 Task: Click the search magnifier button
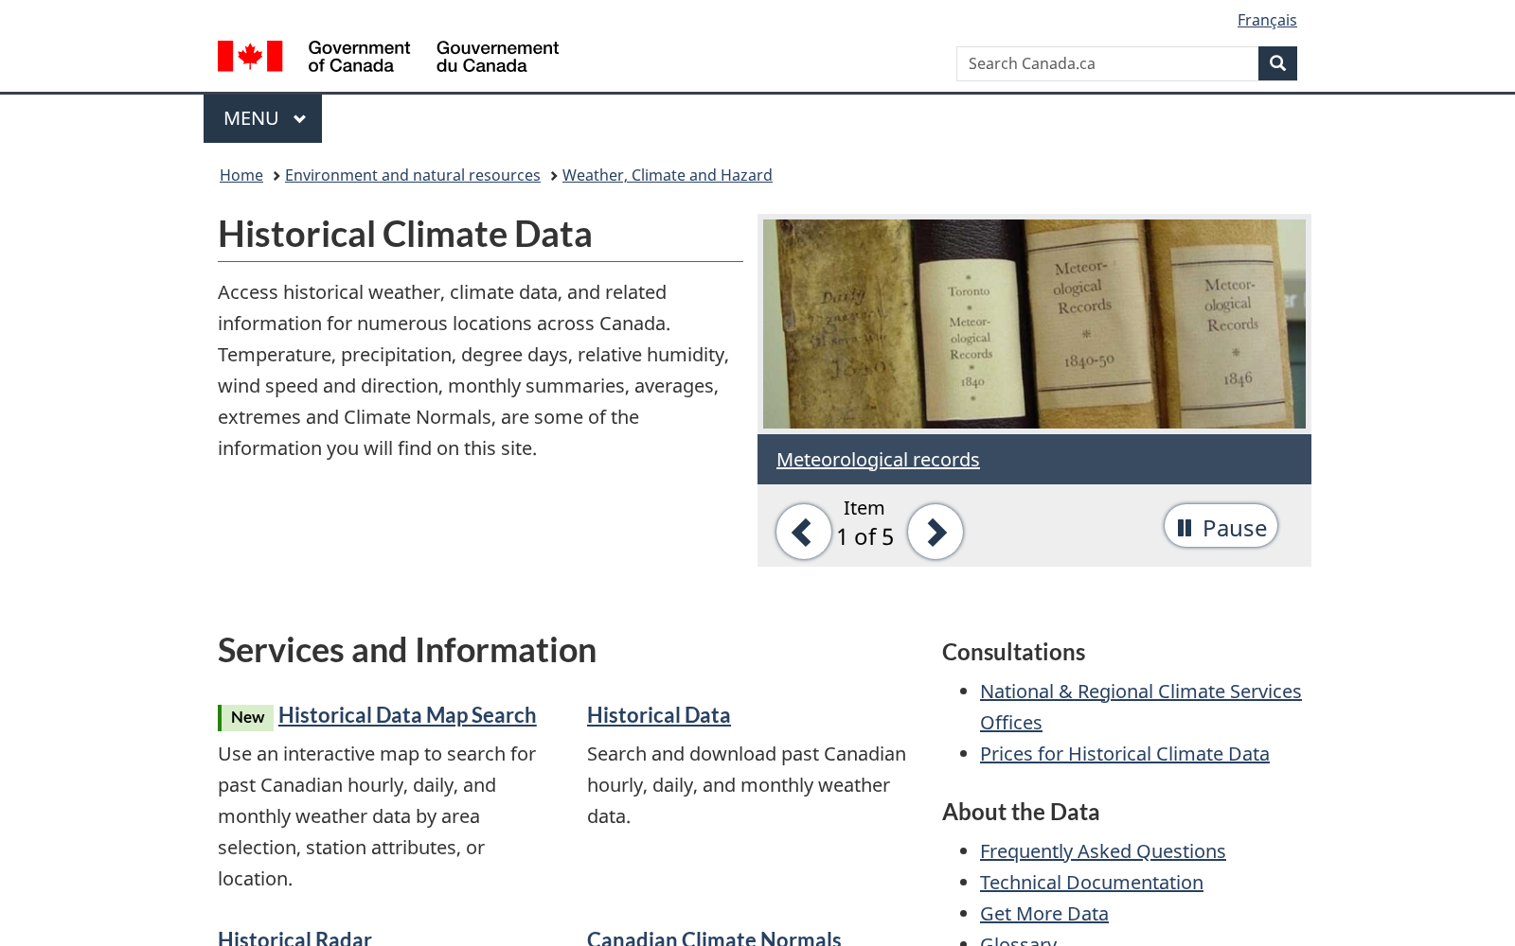(1277, 63)
